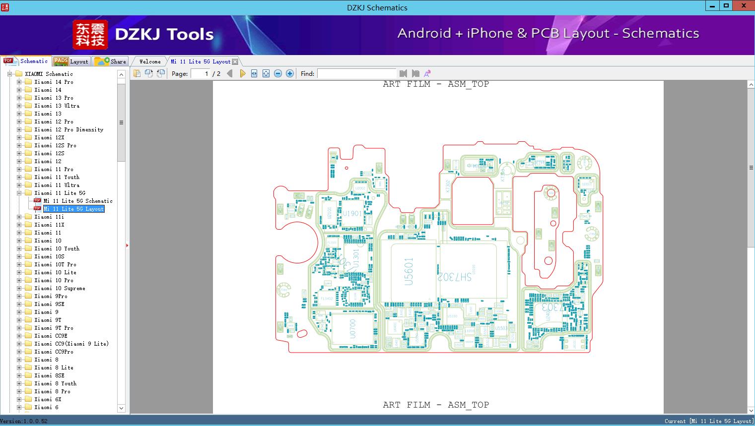Viewport: 755px width, 426px height.
Task: Rotate page clockwise using toolbar icon
Action: click(x=161, y=73)
